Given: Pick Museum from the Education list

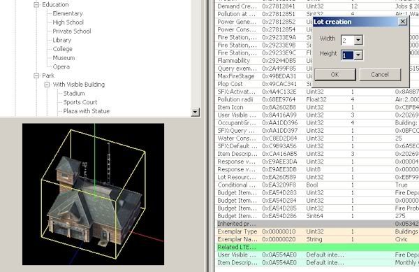Looking at the screenshot, I should [x=64, y=58].
